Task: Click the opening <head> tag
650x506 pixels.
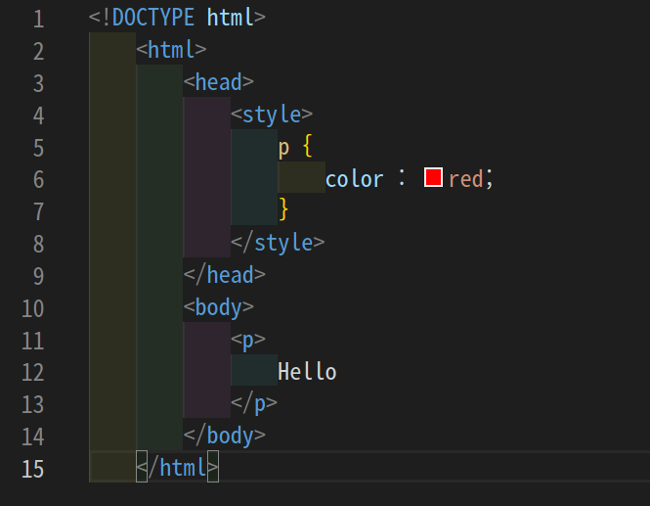Action: coord(219,82)
